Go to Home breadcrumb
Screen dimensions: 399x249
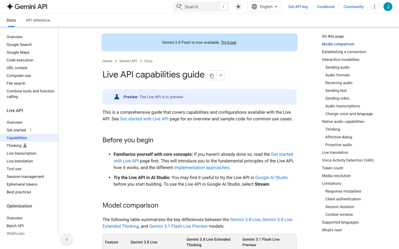pos(107,61)
